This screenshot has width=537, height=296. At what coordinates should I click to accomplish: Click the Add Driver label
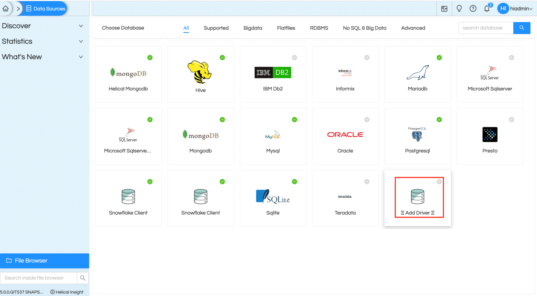(x=418, y=213)
